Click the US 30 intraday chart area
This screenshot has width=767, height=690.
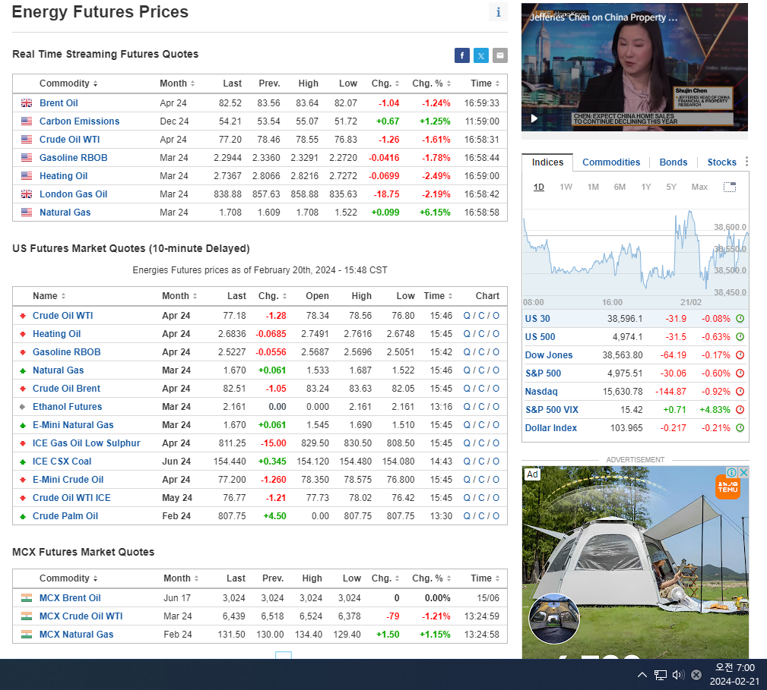[x=635, y=253]
